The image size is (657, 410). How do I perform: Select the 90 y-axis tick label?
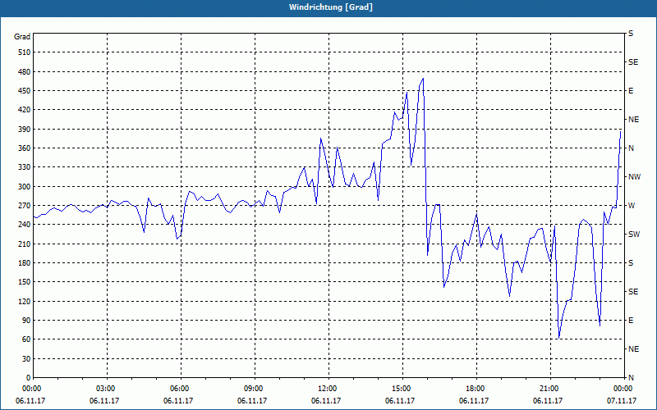point(26,321)
